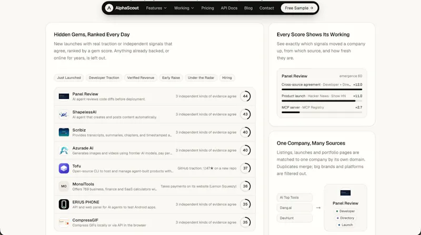Click 'GitHub traction: 1,147★ on a new repo'
This screenshot has height=235, width=421.
[x=207, y=168]
